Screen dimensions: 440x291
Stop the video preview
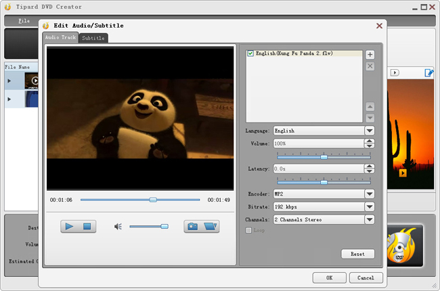click(87, 226)
